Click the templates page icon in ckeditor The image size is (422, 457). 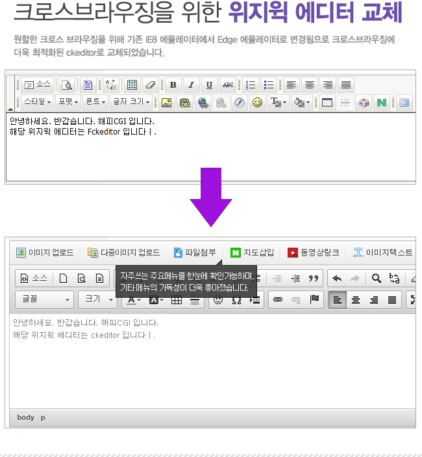pos(99,278)
